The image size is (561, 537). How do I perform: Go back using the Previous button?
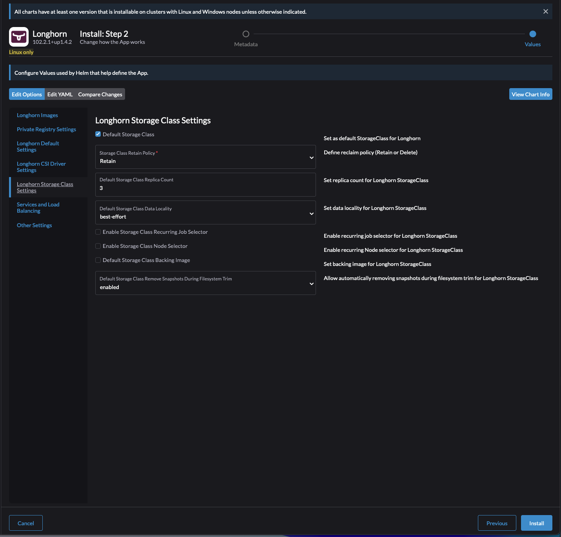[x=497, y=523]
